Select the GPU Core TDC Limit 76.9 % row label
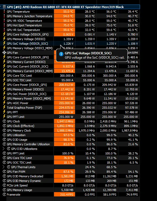The height and width of the screenshot is (201, 157). coord(19,158)
